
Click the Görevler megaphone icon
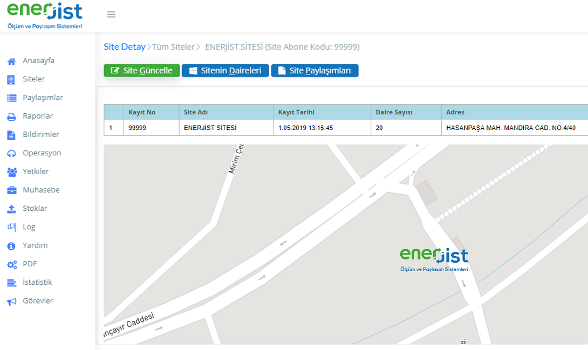pyautogui.click(x=11, y=301)
